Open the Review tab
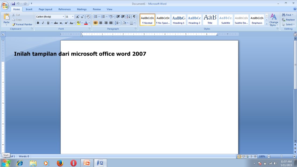297x167 pixels. click(x=97, y=9)
